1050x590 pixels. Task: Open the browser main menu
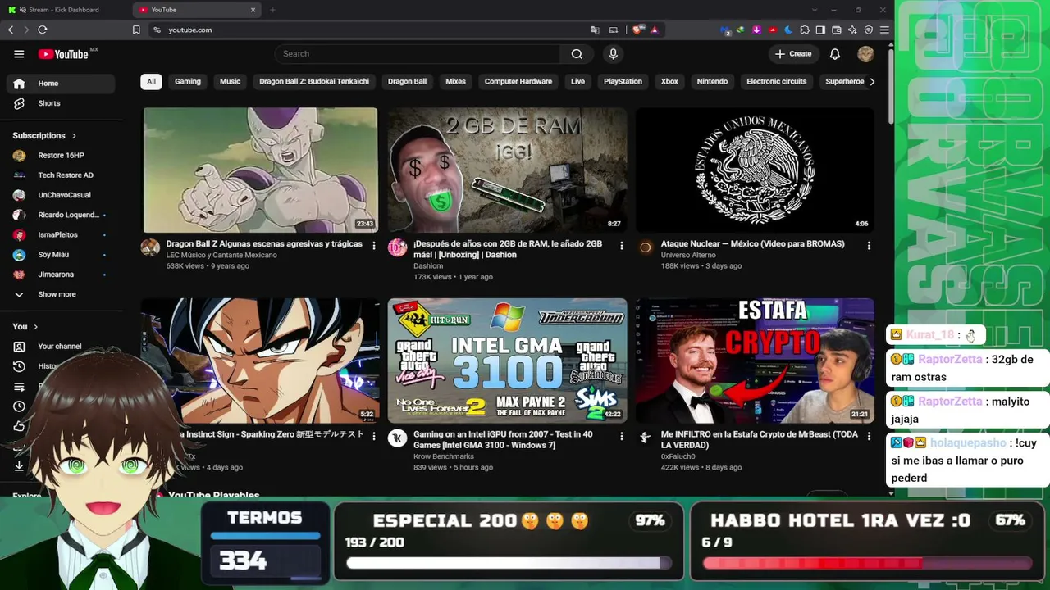884,29
